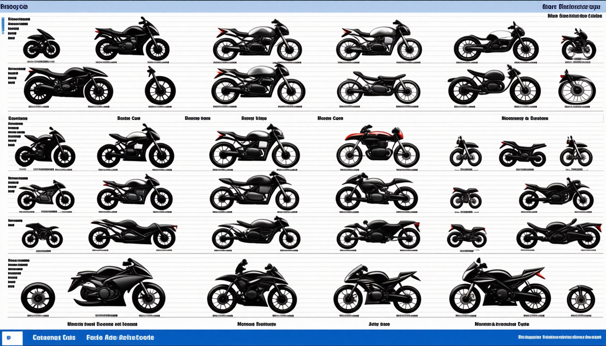Viewport: 606px width, 346px height.
Task: Select the third bike in the fifth row
Action: click(256, 232)
